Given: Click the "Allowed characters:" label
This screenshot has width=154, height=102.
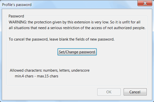Looking at the screenshot, I should 26,70.
